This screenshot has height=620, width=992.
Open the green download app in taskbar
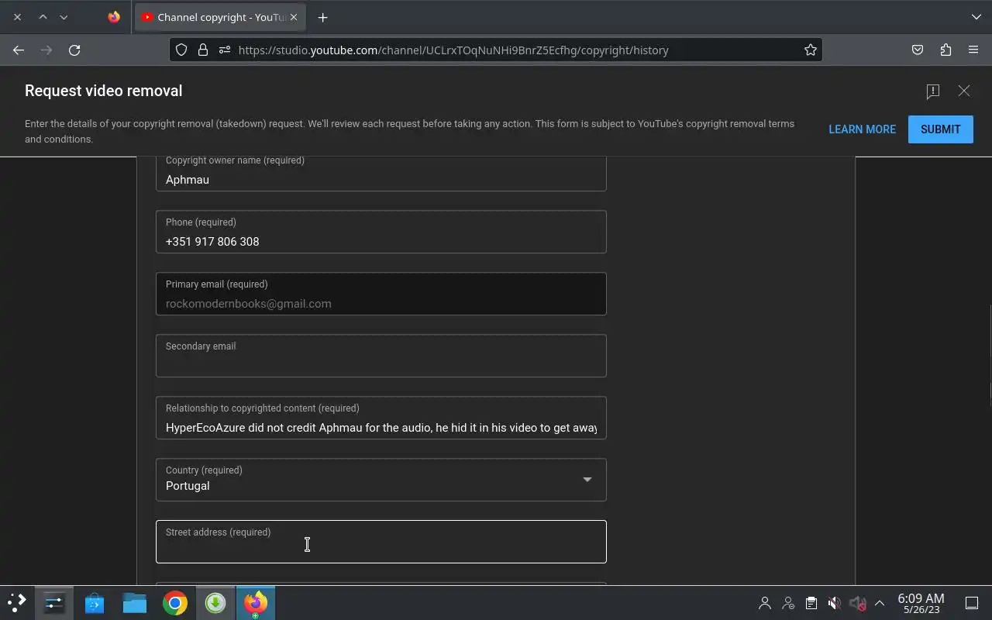[215, 603]
